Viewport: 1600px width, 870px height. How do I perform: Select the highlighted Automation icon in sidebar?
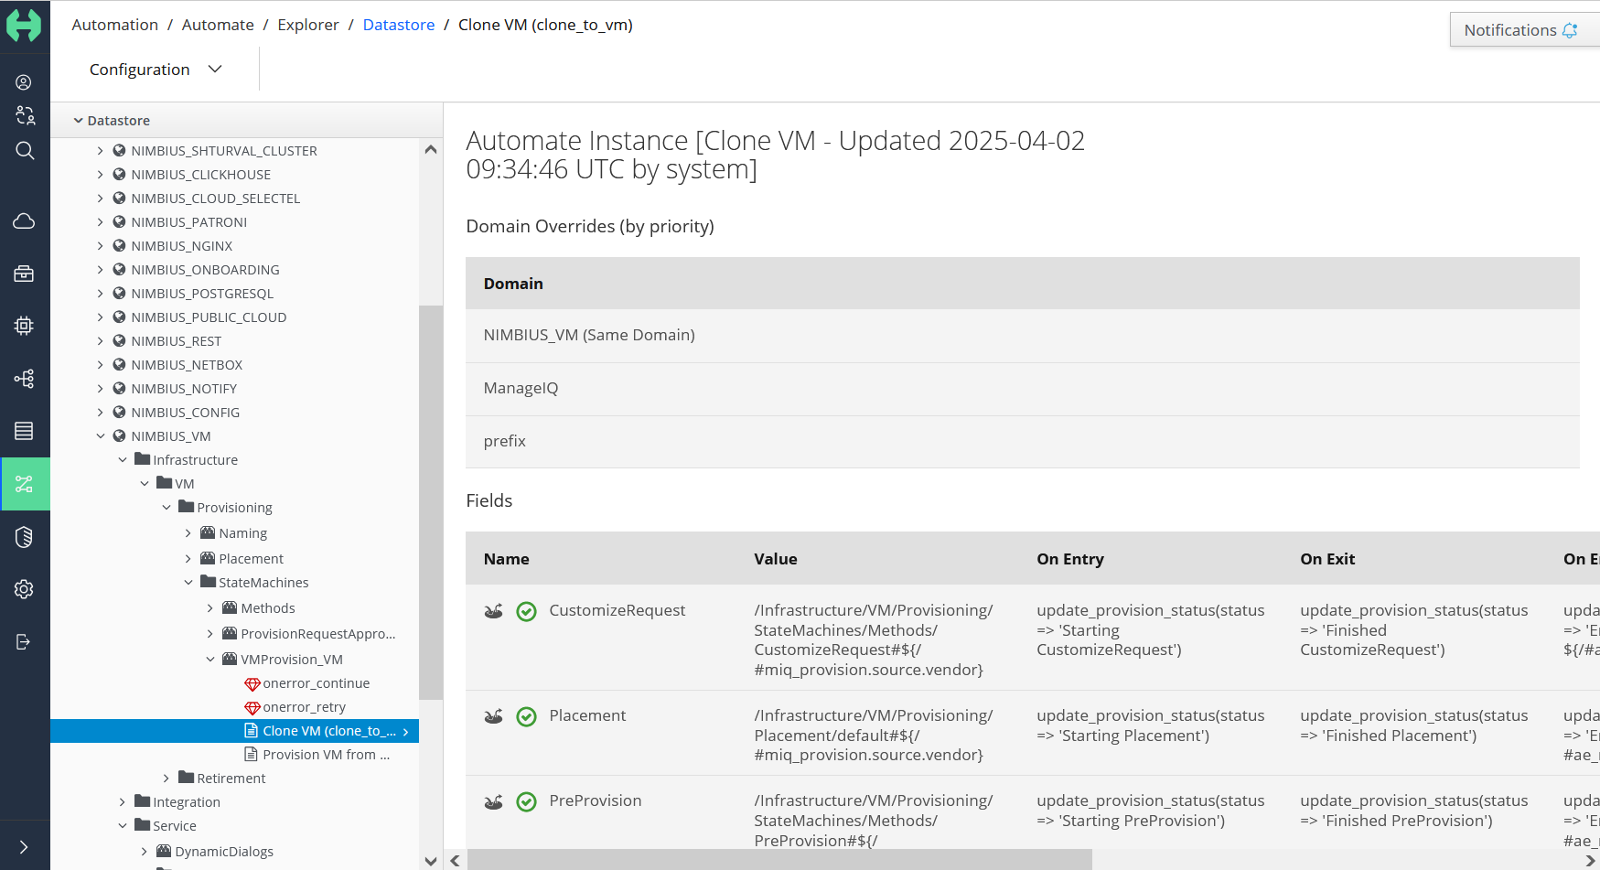(x=25, y=484)
